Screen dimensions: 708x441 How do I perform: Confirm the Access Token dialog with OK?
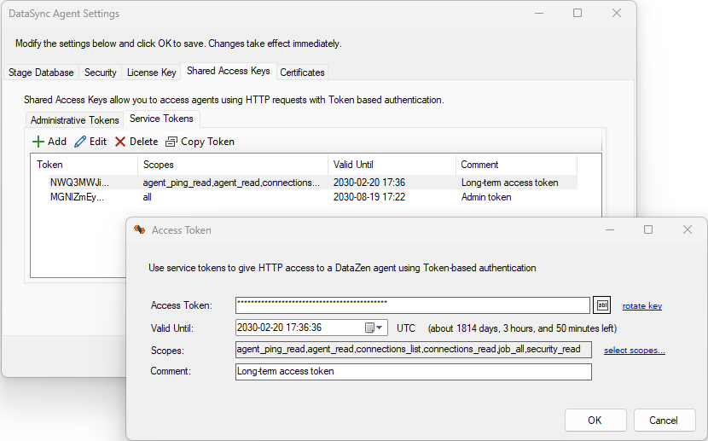click(x=595, y=421)
